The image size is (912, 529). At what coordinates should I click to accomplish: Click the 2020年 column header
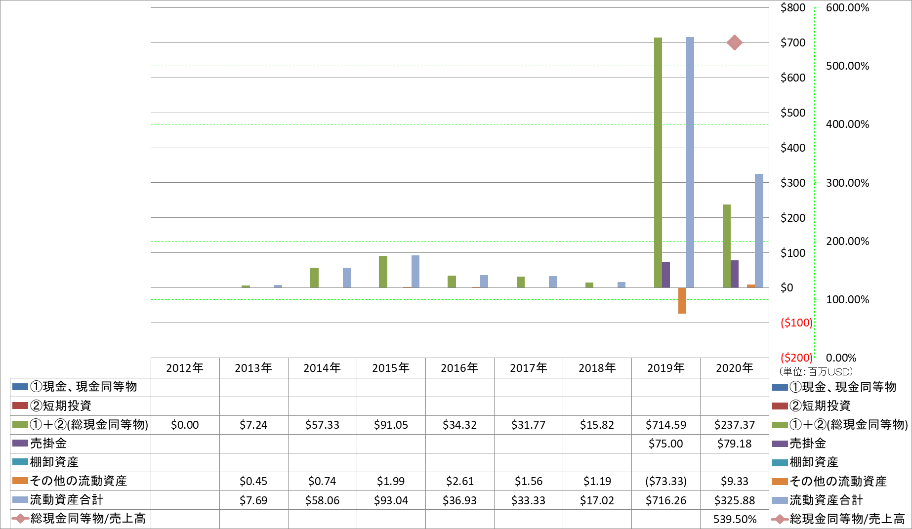click(x=735, y=368)
